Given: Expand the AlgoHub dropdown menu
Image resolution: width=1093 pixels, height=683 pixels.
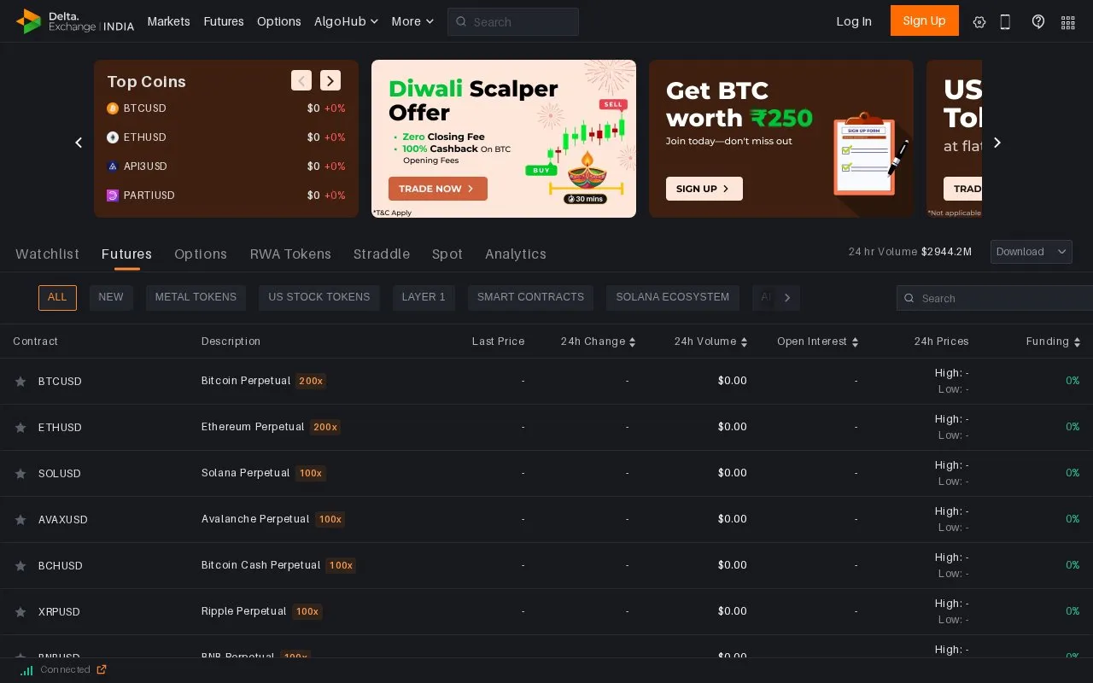Looking at the screenshot, I should [x=346, y=21].
